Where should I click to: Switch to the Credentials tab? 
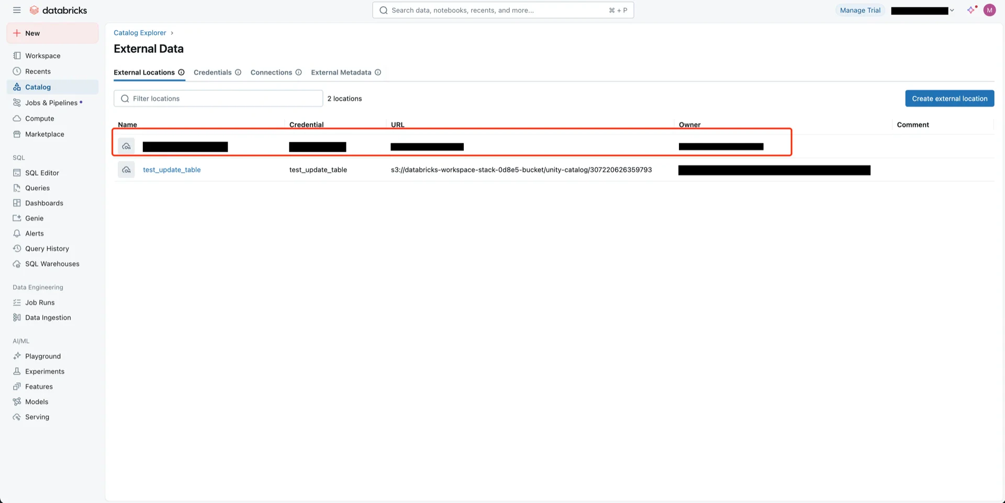tap(213, 72)
